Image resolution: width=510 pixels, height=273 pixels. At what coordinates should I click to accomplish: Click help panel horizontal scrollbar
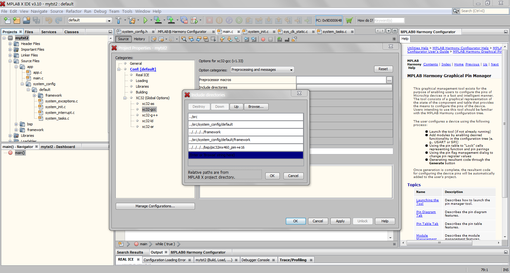439,243
